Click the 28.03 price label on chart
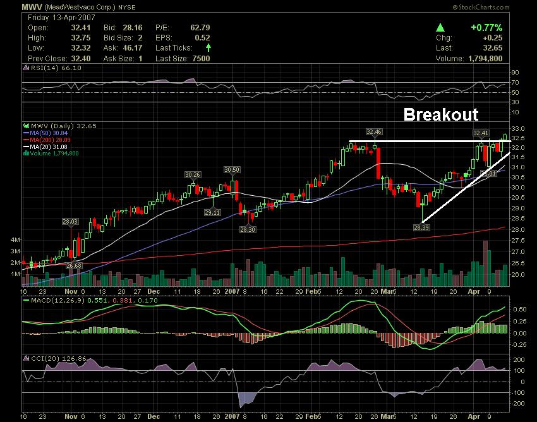The image size is (537, 422). 70,222
